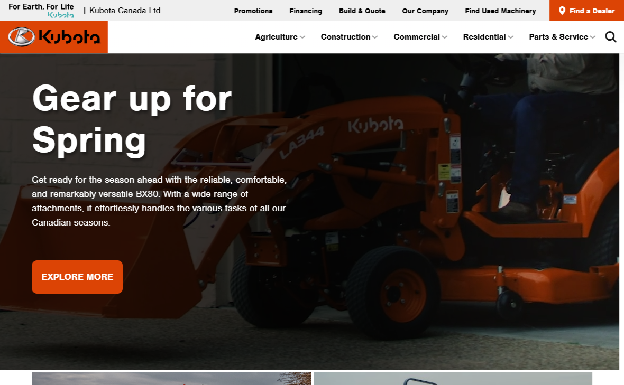Open Find Used Machinery link
Viewport: 624px width, 385px height.
(500, 11)
